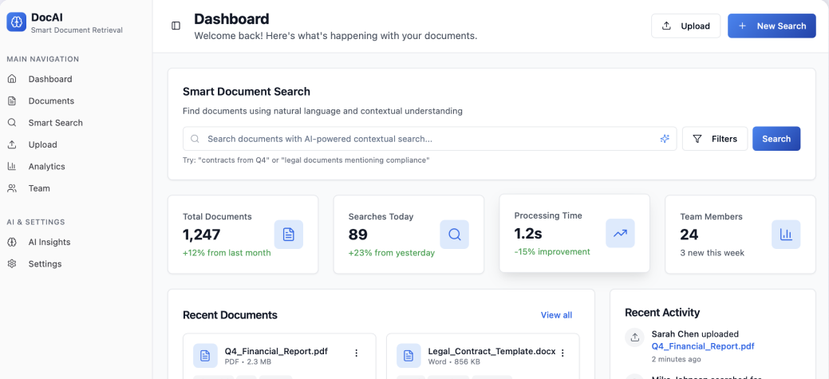
Task: Open the Legal_Contract_Template.docx three-dot menu
Action: click(x=563, y=353)
